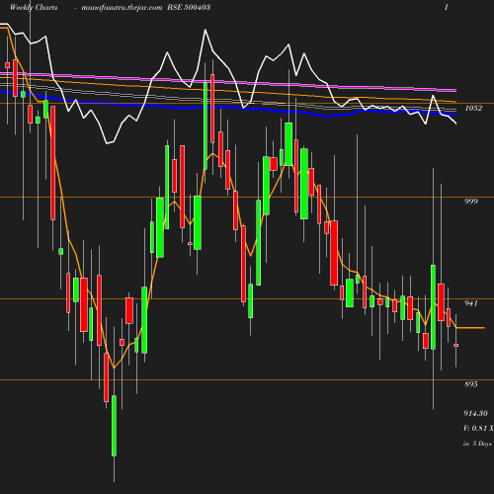
Task: Click the 941 price axis label
Action: [x=471, y=303]
